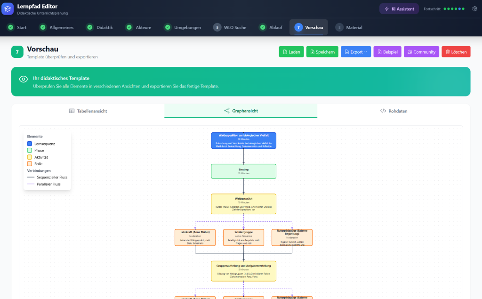The height and width of the screenshot is (299, 482).
Task: Open the Umgebungen step
Action: point(183,27)
